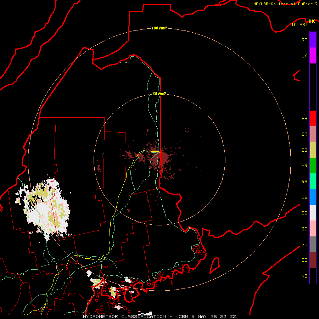Select the BD big drops legend color

coord(313,150)
